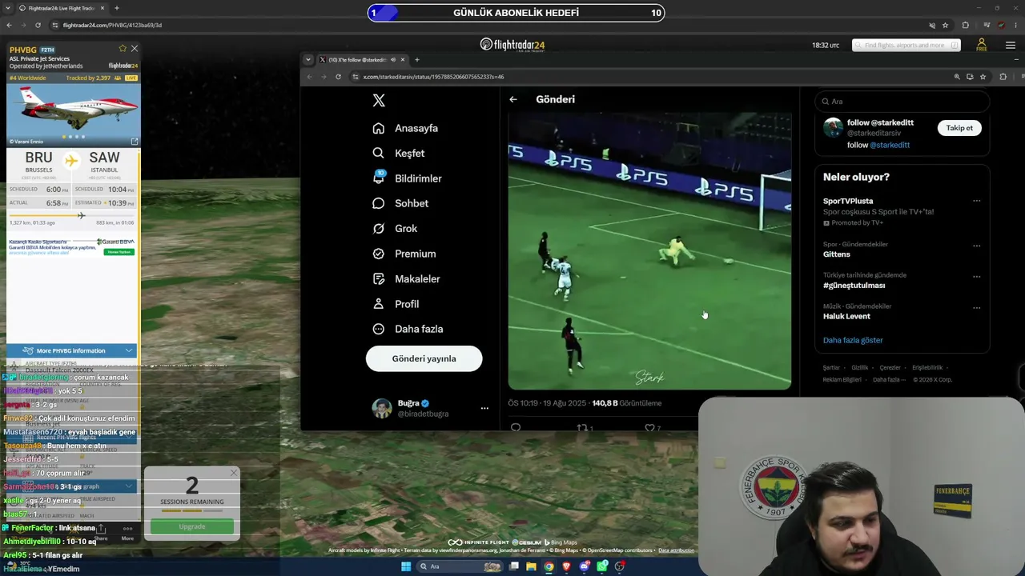Screen dimensions: 1025x576
Task: Open the SporTVPlusta promoted item
Action: coord(848,201)
